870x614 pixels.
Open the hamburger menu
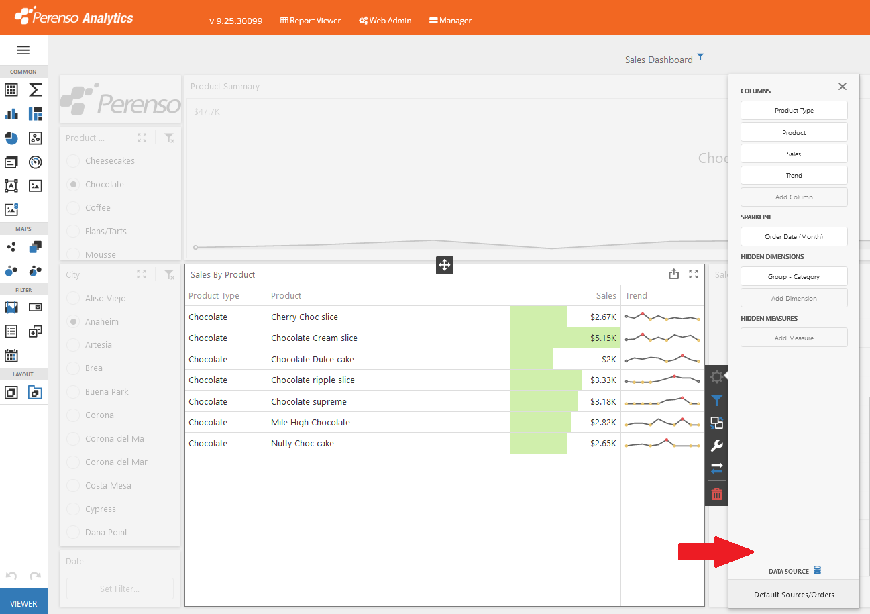[23, 50]
